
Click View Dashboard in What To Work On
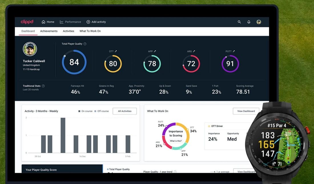pos(246,111)
